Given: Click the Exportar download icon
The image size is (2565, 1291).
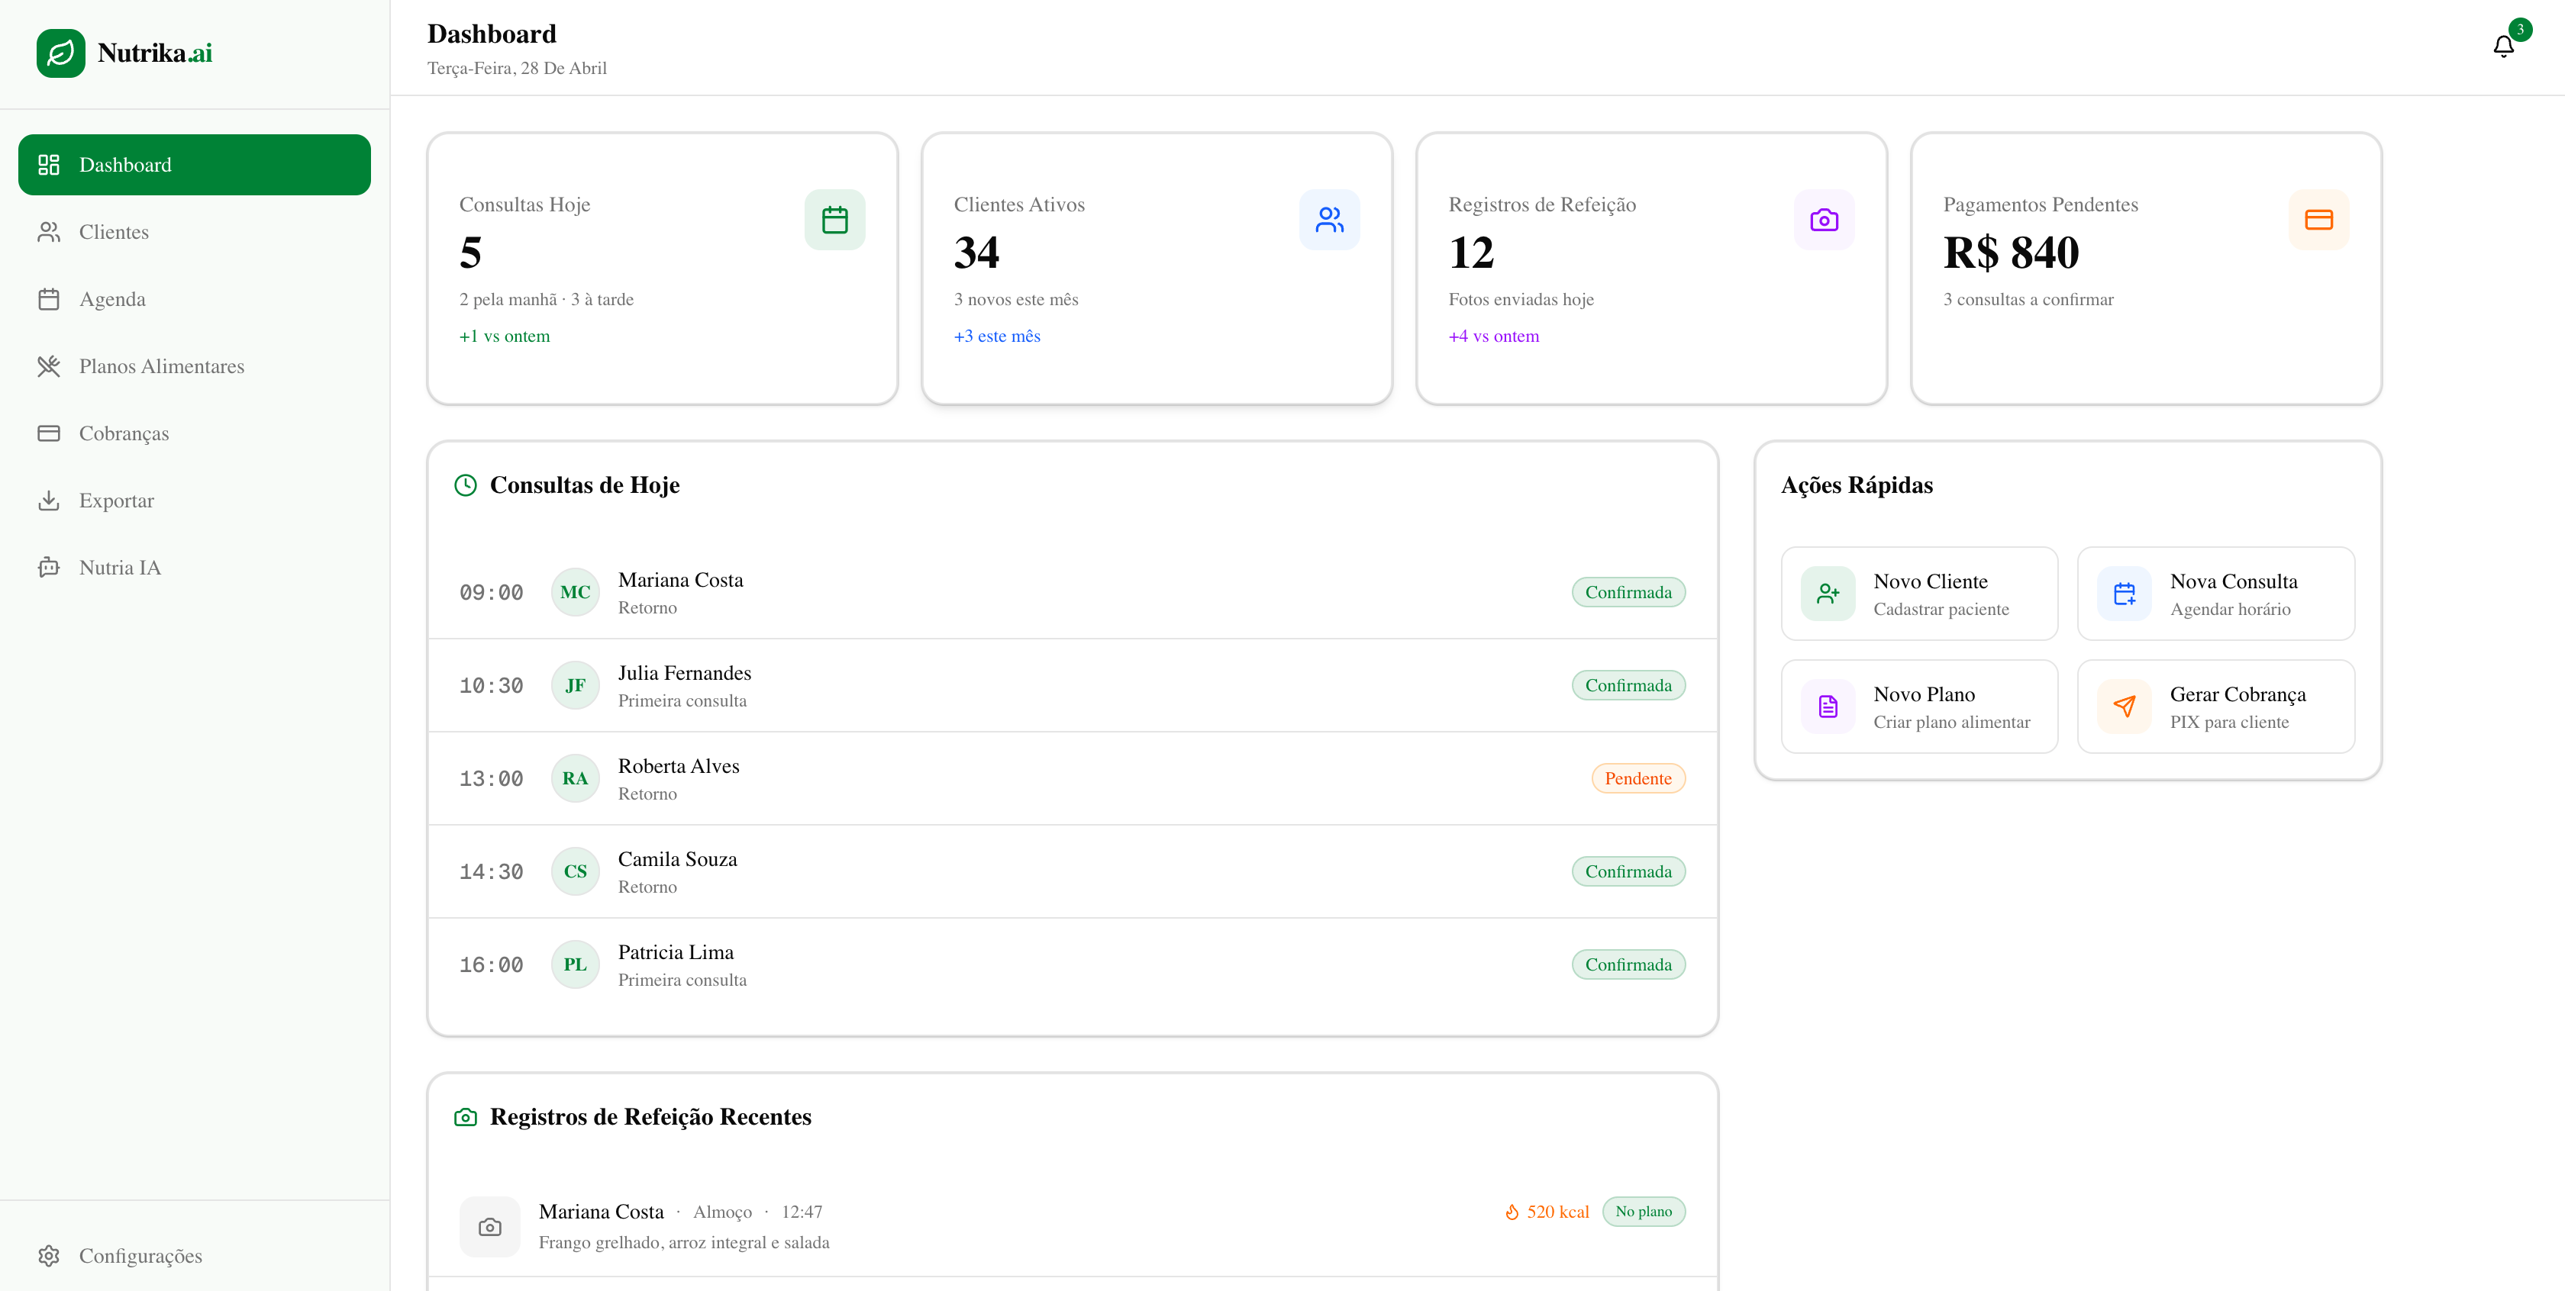Looking at the screenshot, I should tap(49, 501).
